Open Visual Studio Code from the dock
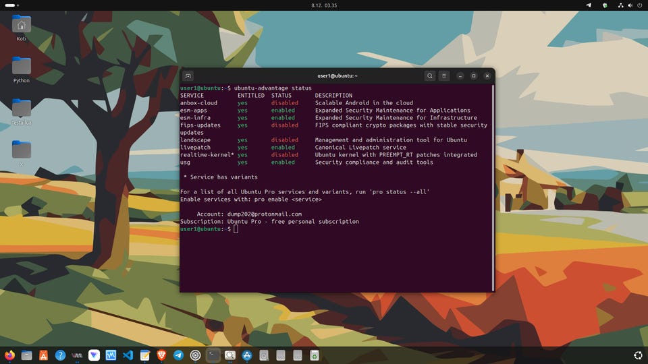 pos(128,355)
